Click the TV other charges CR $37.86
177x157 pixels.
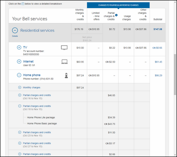click(141, 48)
